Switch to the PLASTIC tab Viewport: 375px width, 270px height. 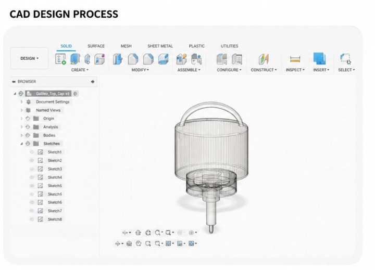point(197,46)
